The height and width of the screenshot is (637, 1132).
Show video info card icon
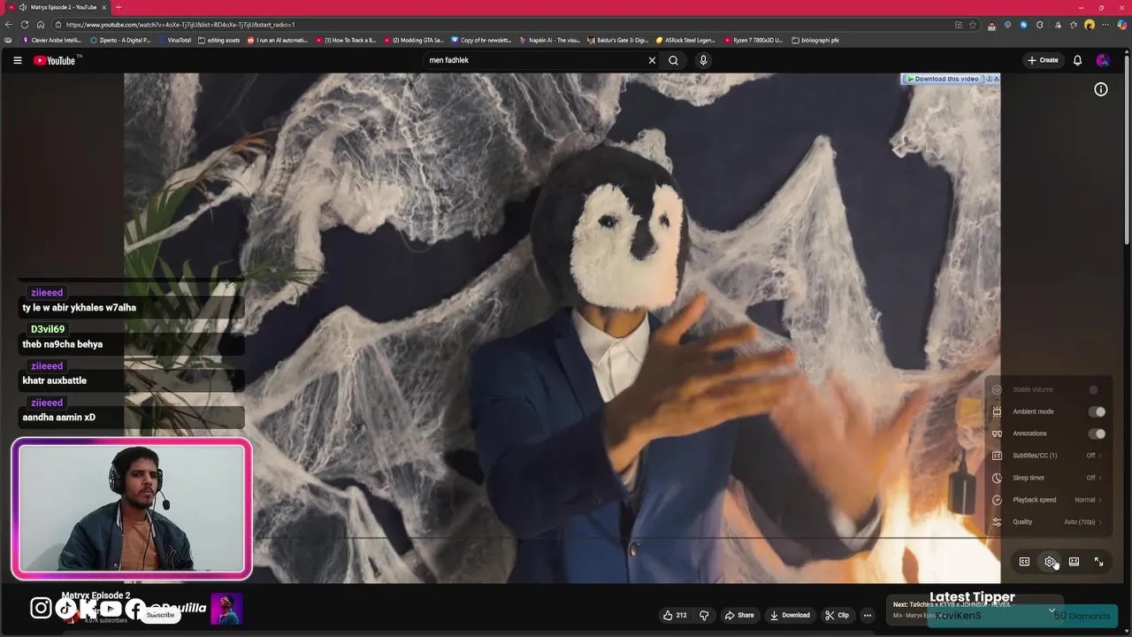pyautogui.click(x=1101, y=89)
